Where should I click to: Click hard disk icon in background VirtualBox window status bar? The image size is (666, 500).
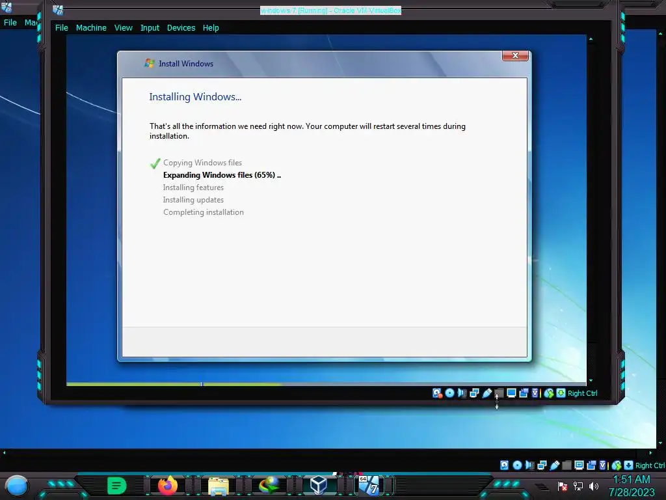click(504, 465)
